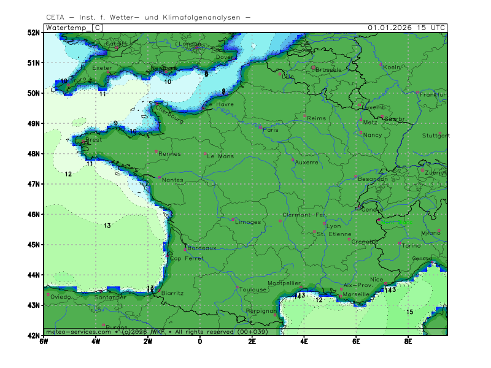Click the Brest city marker
491x368 pixels.
pos(83,142)
